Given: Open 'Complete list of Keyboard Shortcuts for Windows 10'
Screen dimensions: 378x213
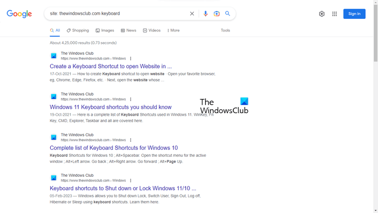Looking at the screenshot, I should coord(114,148).
